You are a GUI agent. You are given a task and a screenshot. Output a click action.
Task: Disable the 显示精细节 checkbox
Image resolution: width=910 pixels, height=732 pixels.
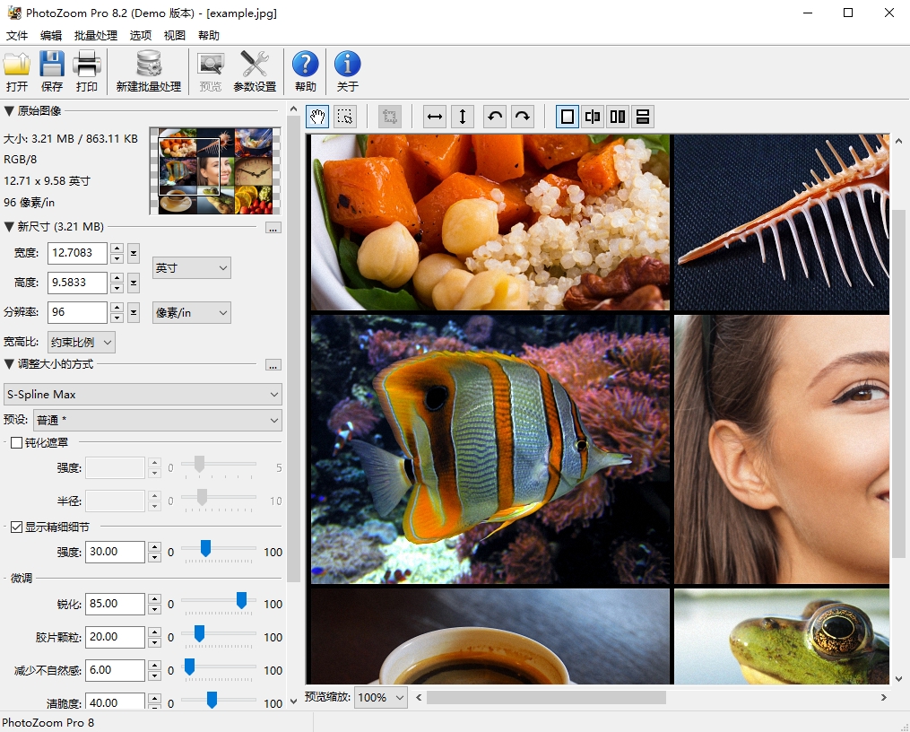pos(16,527)
